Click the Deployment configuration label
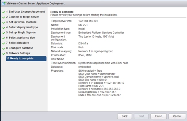This screenshot has width=187, height=121. pos(59,38)
